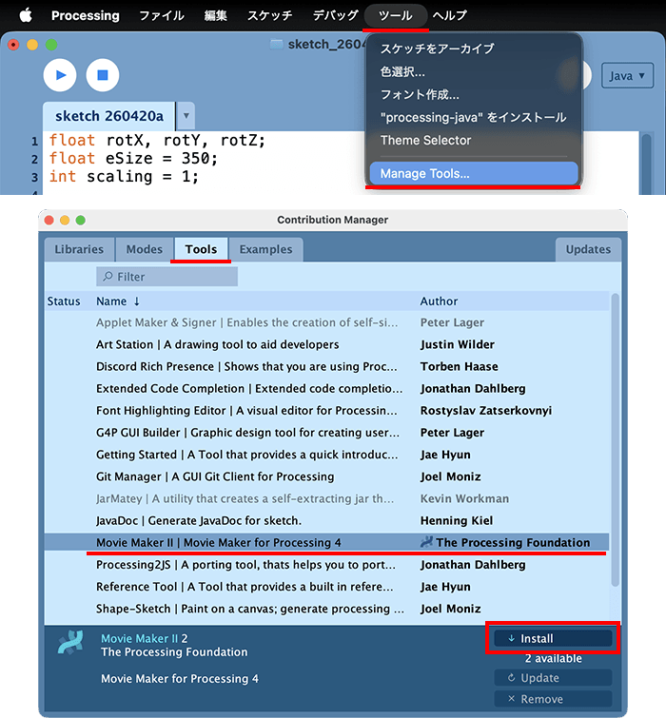Select Manage Tools... menu entry

(x=474, y=173)
